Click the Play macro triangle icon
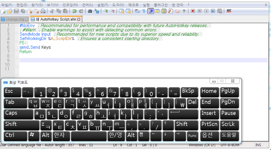Screen dimensions: 271x150 tap(206, 11)
